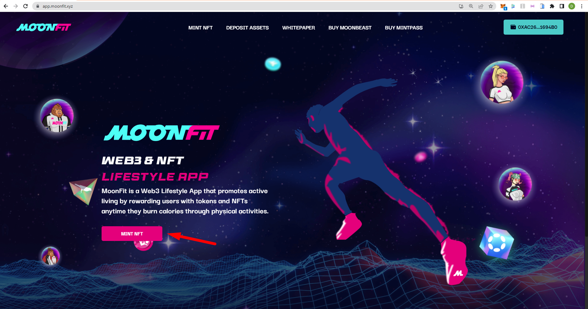Click the green profile avatar D
588x309 pixels.
(x=572, y=6)
